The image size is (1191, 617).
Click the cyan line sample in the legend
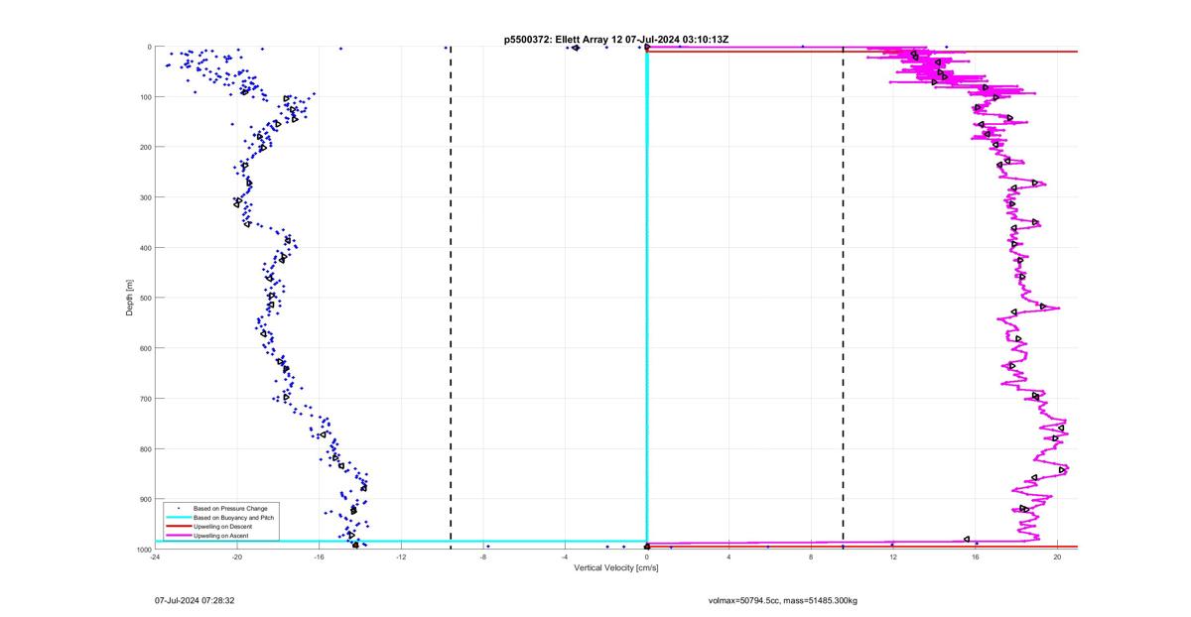point(179,518)
